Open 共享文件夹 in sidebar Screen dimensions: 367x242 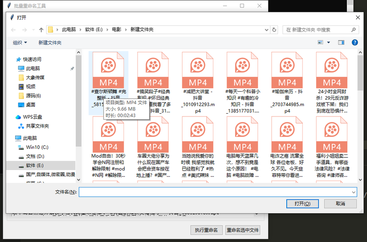point(37,126)
